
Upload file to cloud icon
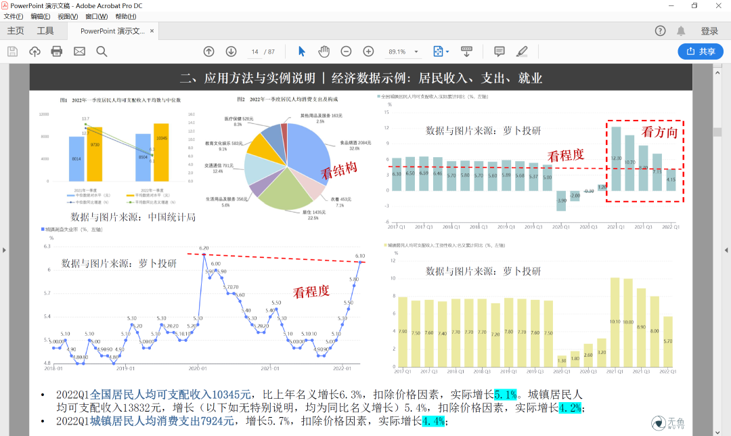pyautogui.click(x=35, y=51)
